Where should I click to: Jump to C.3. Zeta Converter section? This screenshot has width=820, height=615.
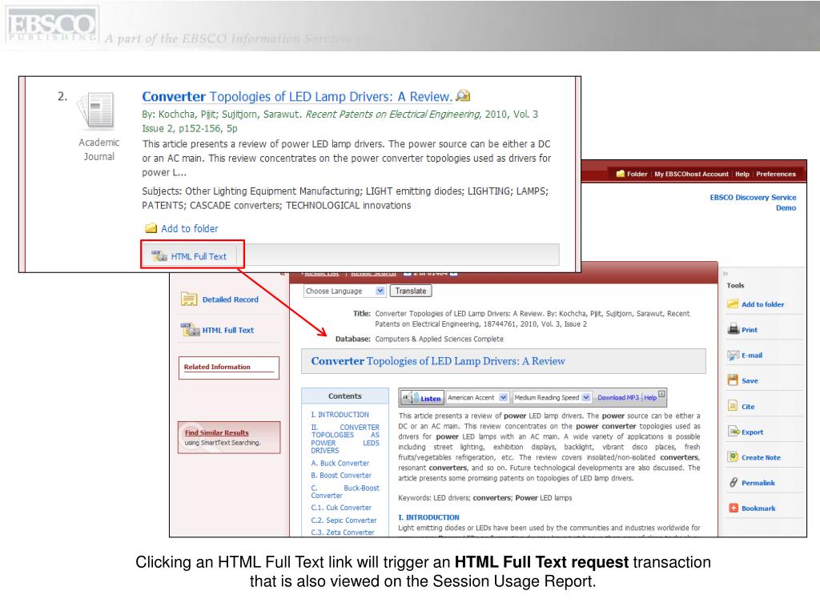pos(343,533)
